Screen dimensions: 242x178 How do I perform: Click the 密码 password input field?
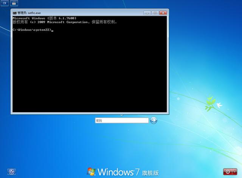[x=122, y=121]
